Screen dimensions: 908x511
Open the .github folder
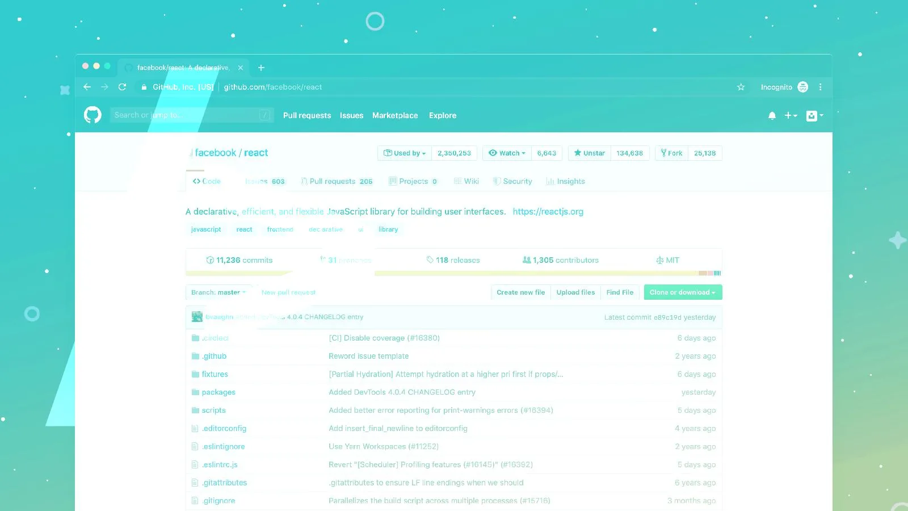(x=214, y=356)
